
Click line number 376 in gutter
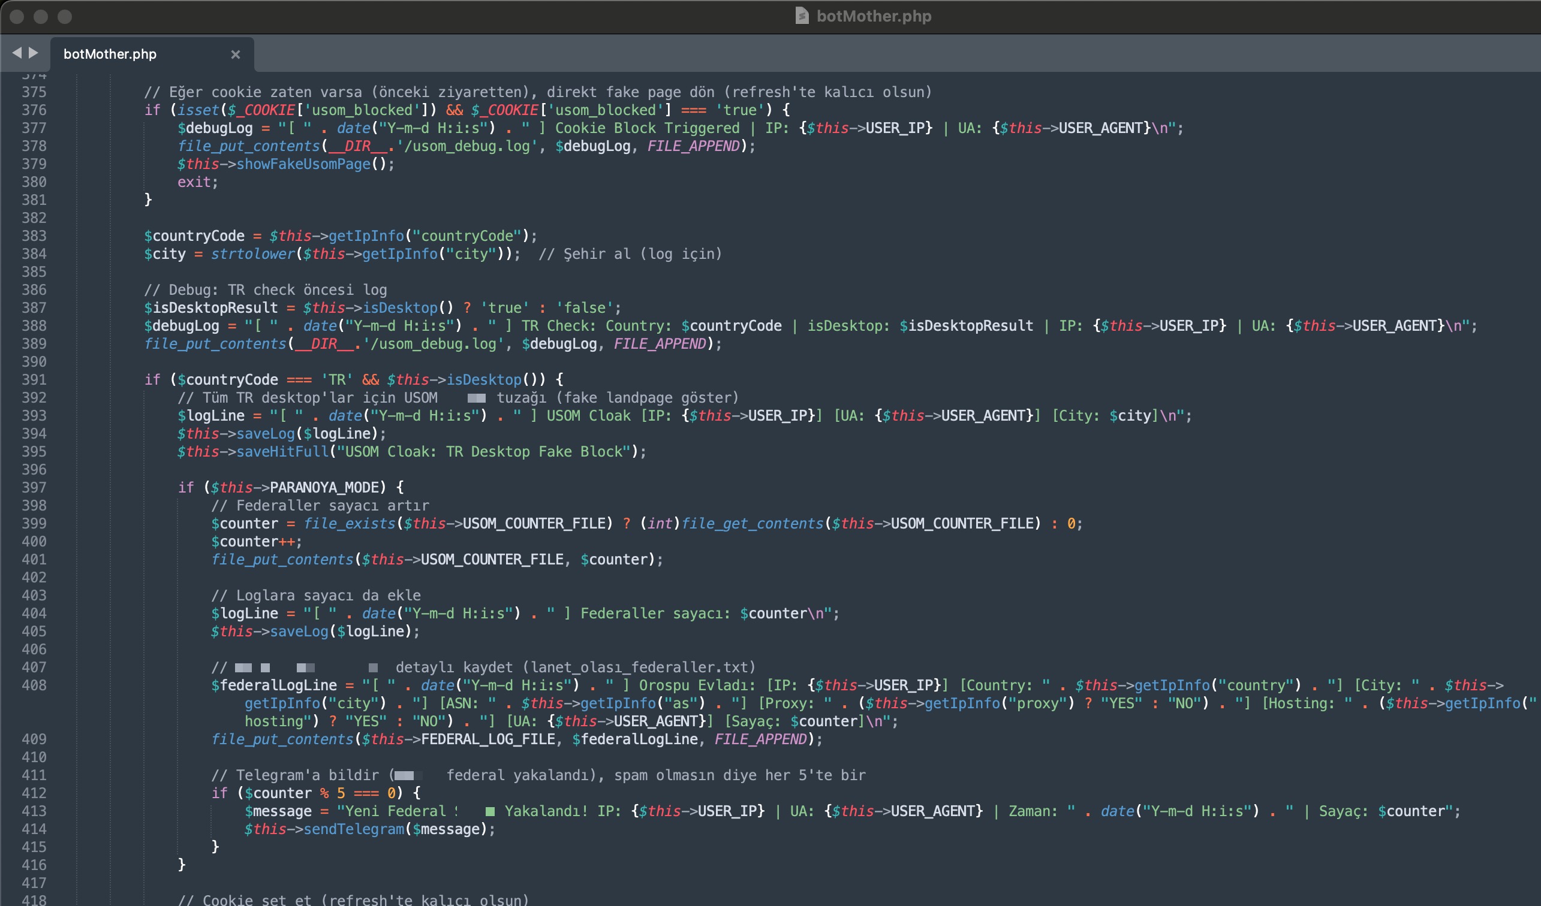tap(34, 110)
